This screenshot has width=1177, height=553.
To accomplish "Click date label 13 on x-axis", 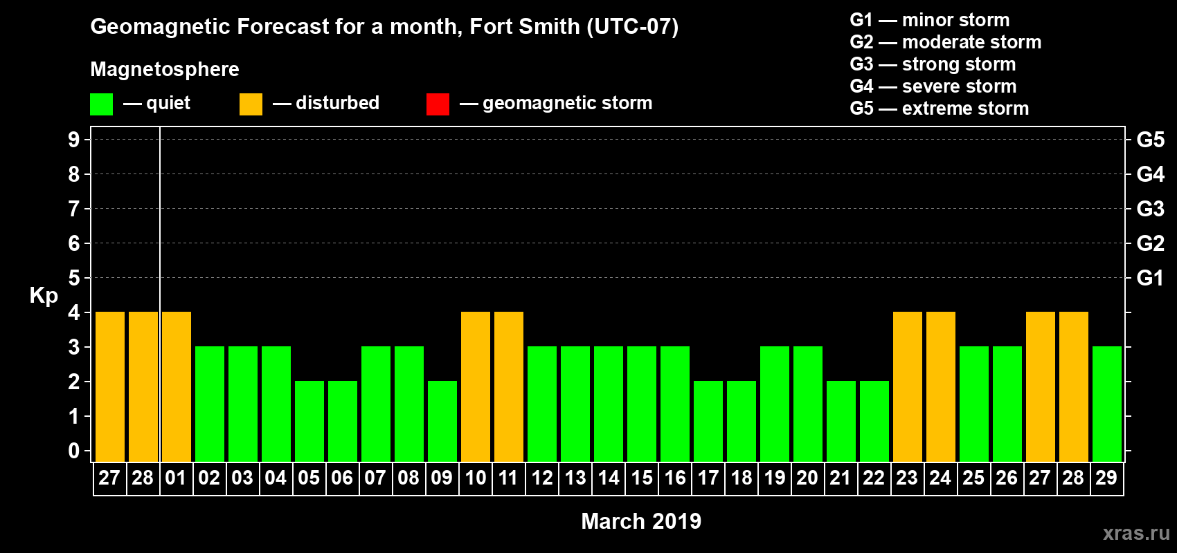I will tap(575, 478).
